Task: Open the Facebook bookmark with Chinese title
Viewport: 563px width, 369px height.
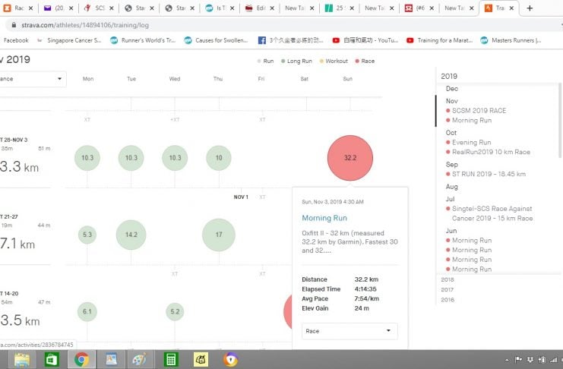Action: (291, 40)
